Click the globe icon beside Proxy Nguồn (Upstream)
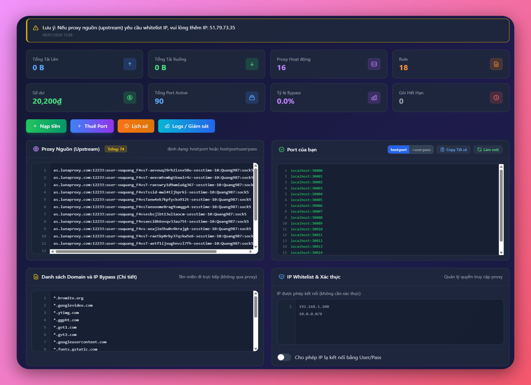Screen dimensions: 531x385 36,149
